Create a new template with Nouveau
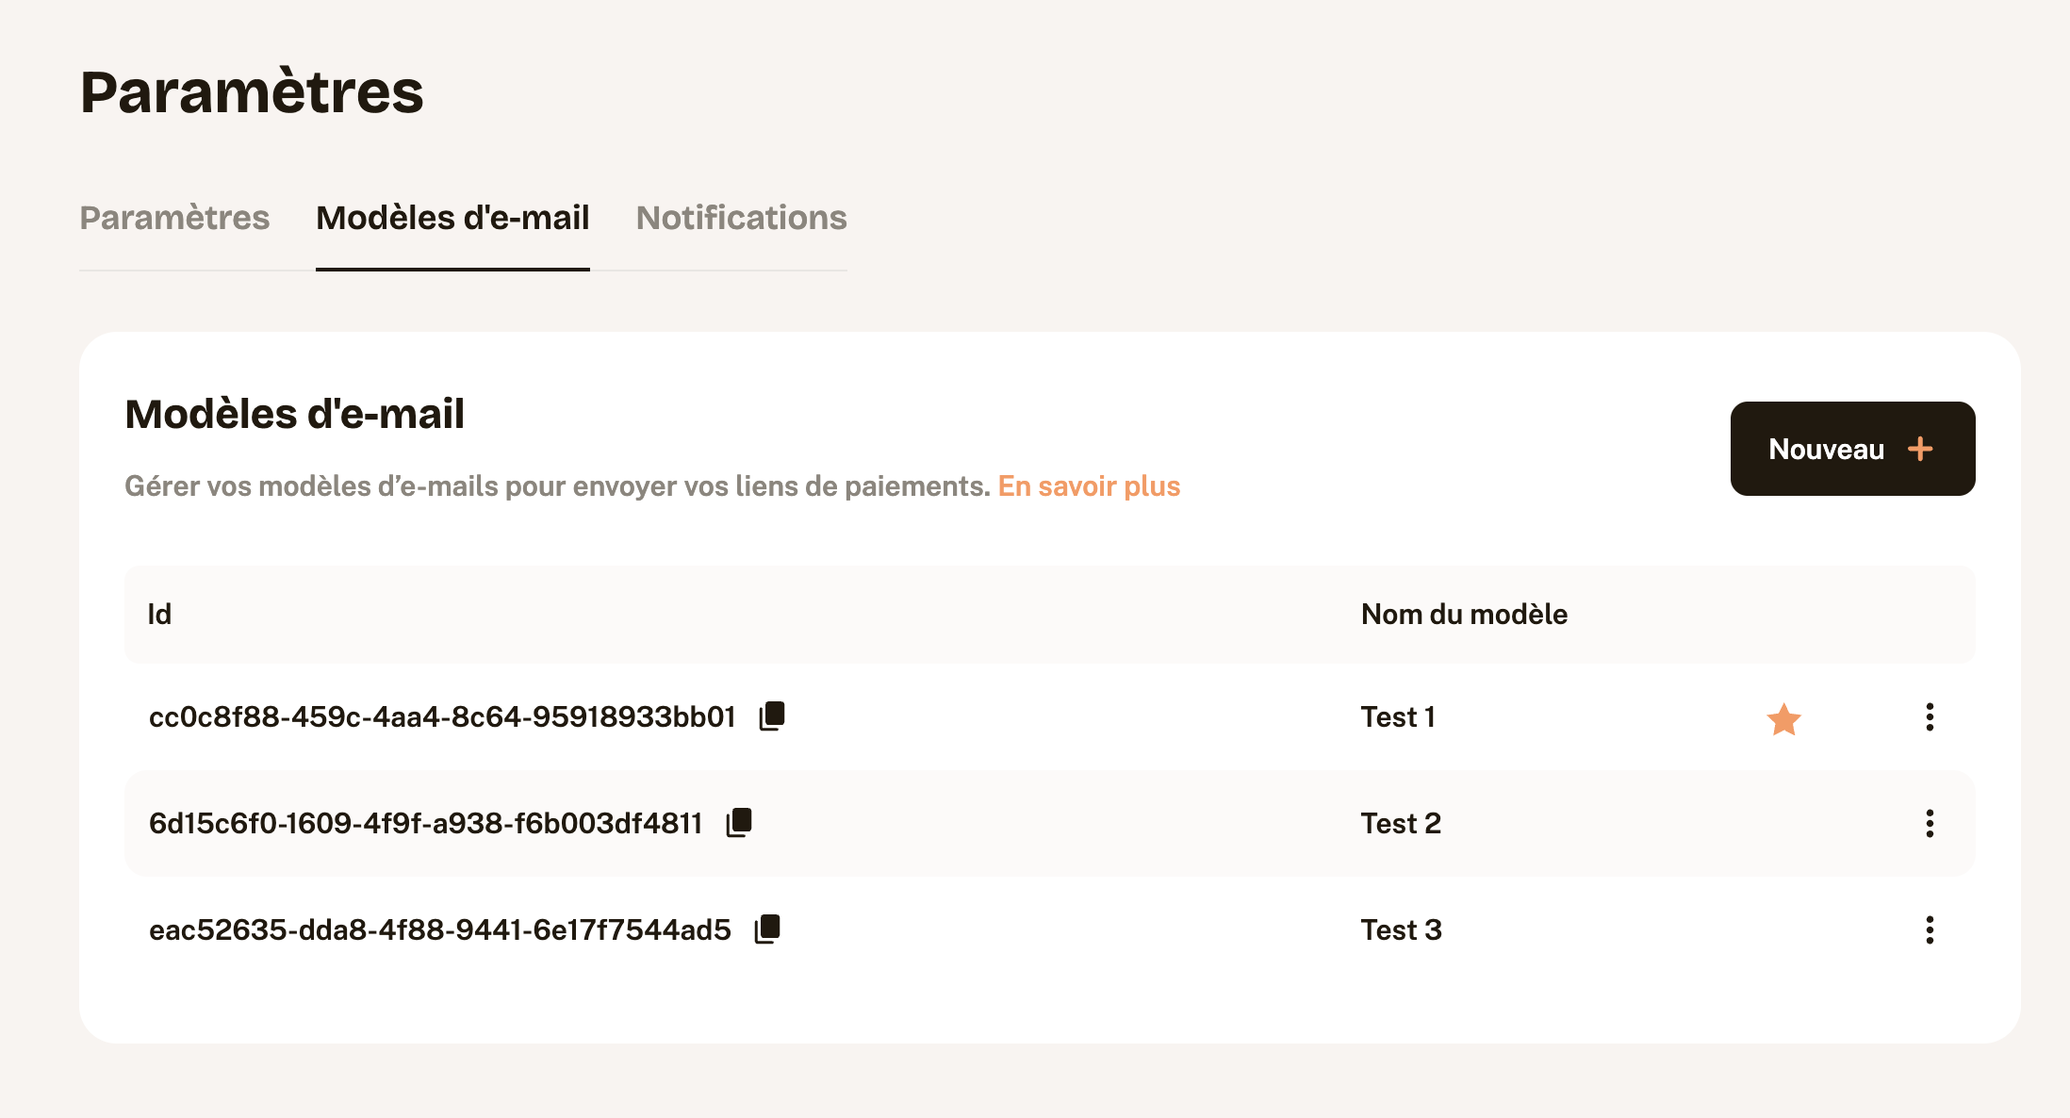The image size is (2070, 1118). [1852, 449]
